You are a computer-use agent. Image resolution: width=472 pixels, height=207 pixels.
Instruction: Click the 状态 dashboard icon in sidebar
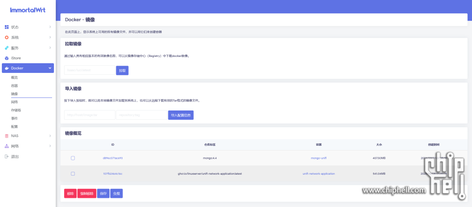7,27
